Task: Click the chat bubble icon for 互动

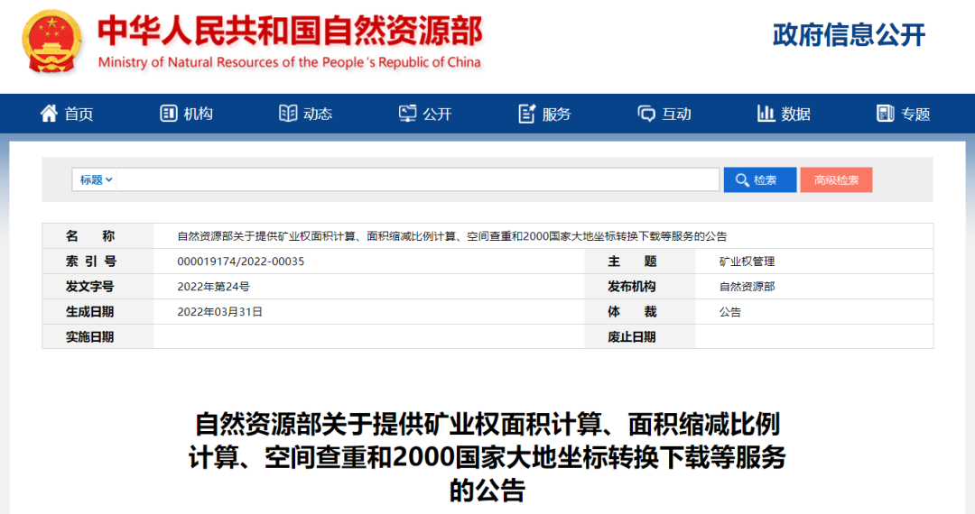Action: 646,114
